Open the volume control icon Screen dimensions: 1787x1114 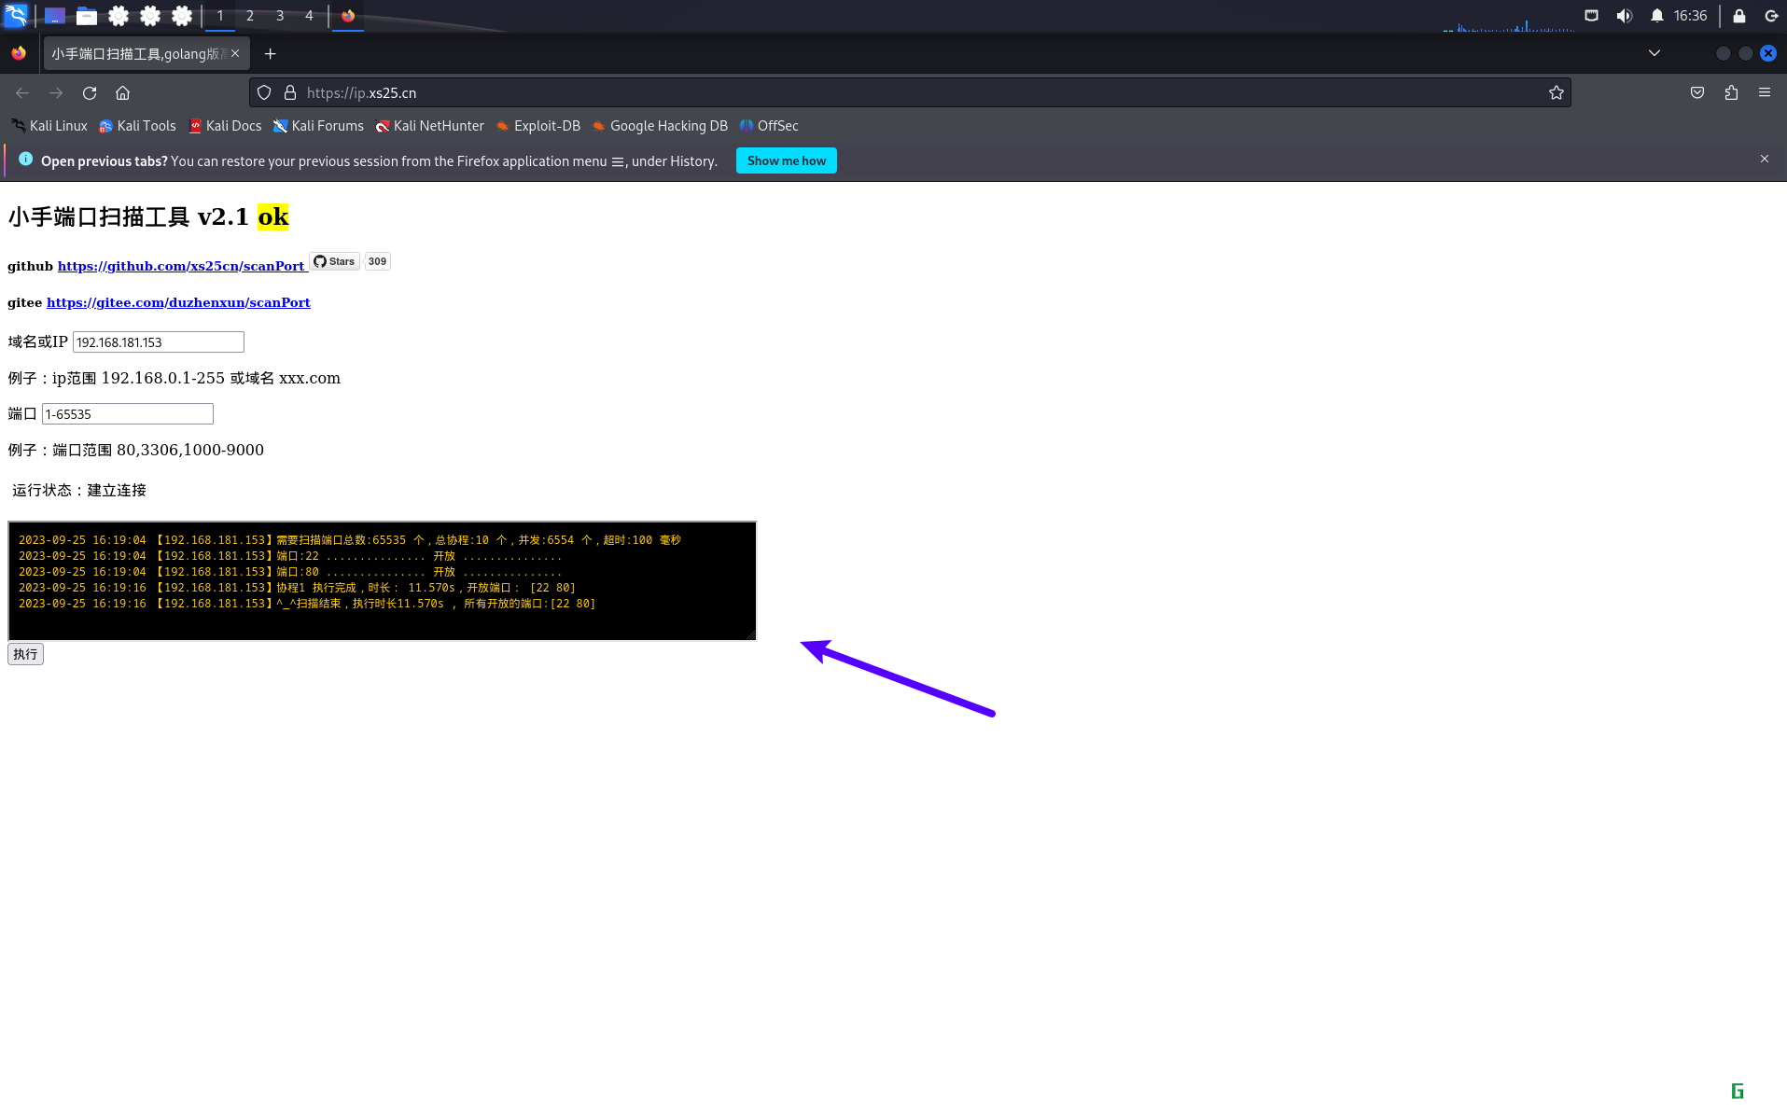click(1625, 16)
